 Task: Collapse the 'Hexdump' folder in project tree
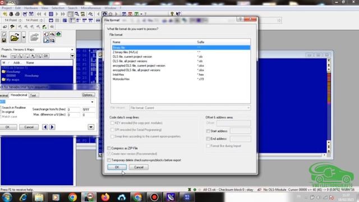pos(3,72)
